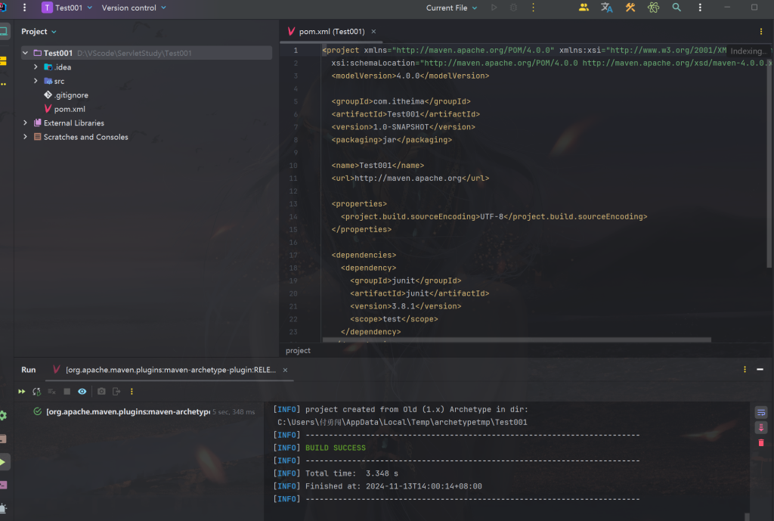Click the translation icon in top toolbar
The width and height of the screenshot is (774, 521).
[606, 8]
